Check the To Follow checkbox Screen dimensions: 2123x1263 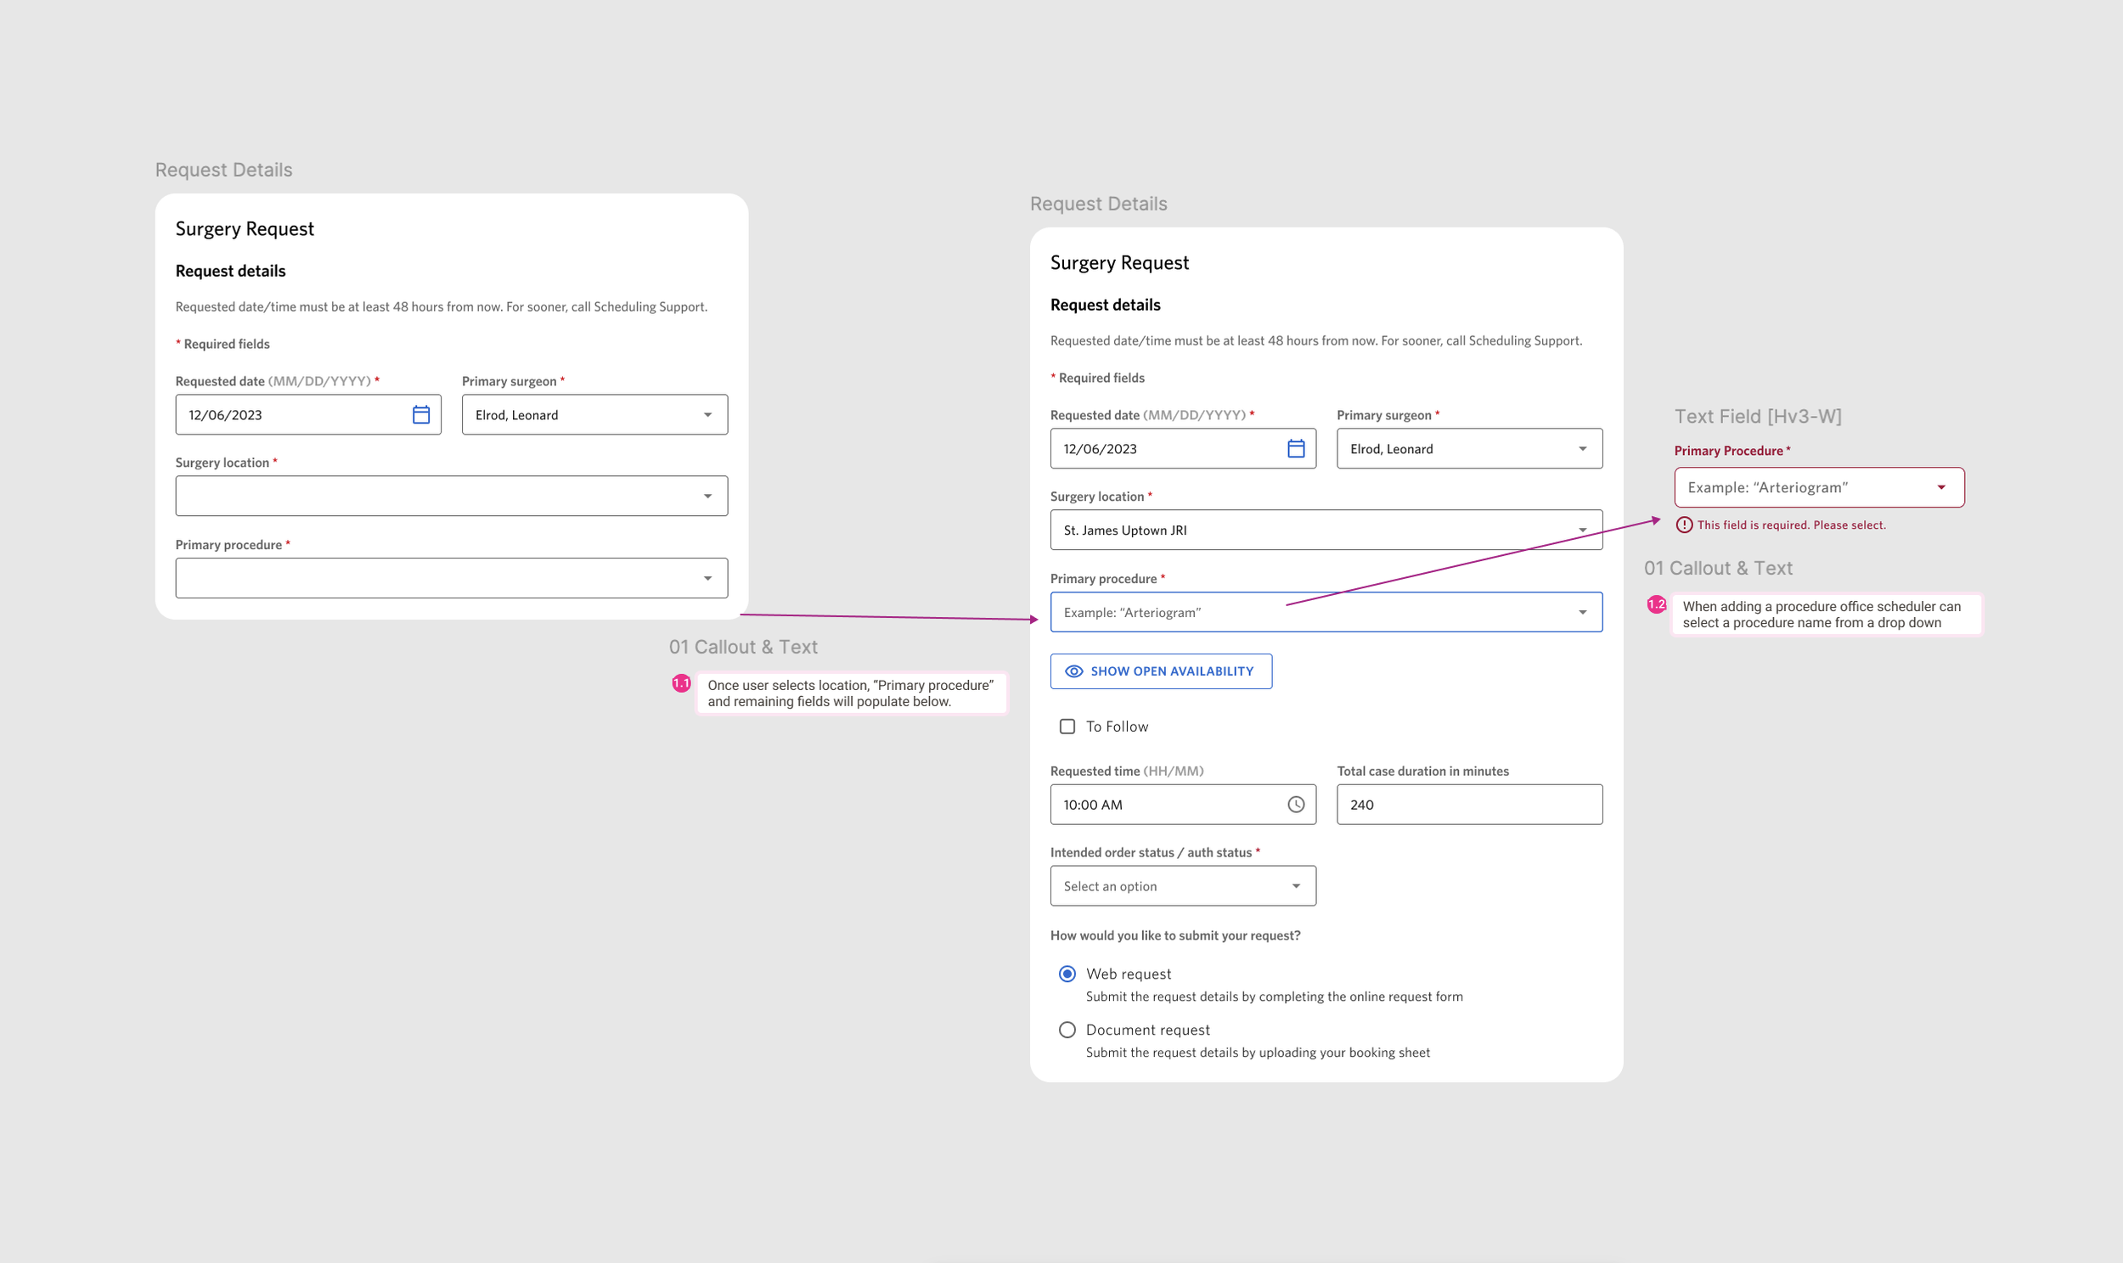tap(1067, 726)
